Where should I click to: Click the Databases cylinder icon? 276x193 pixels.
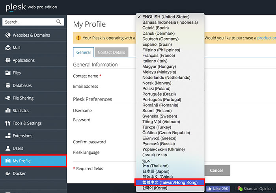pos(8,85)
